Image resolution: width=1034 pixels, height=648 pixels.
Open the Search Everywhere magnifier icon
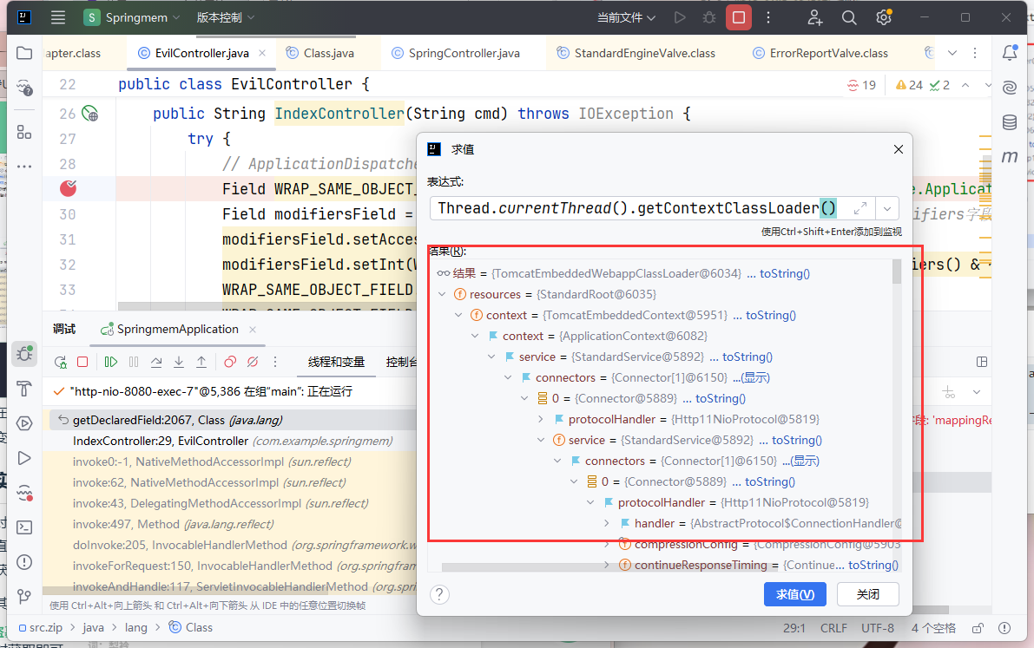click(849, 17)
